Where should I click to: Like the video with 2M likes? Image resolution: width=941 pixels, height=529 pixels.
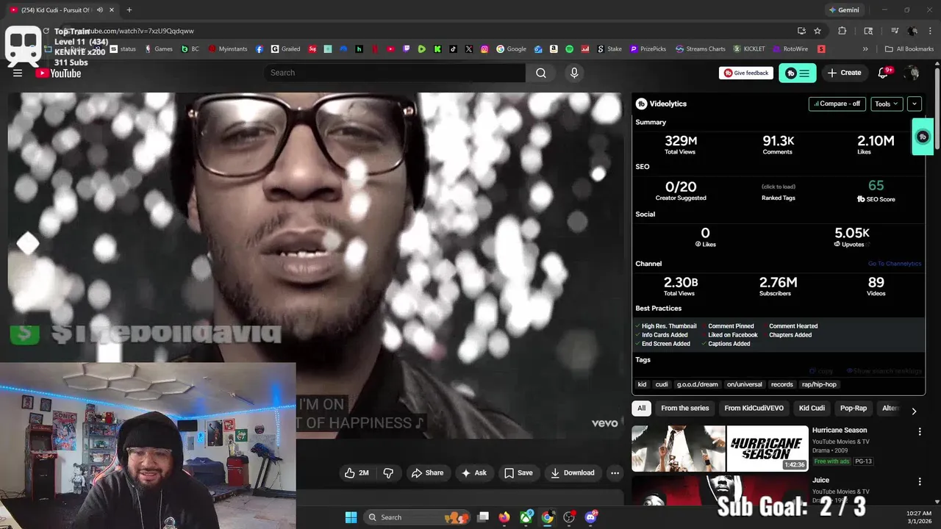tap(357, 473)
